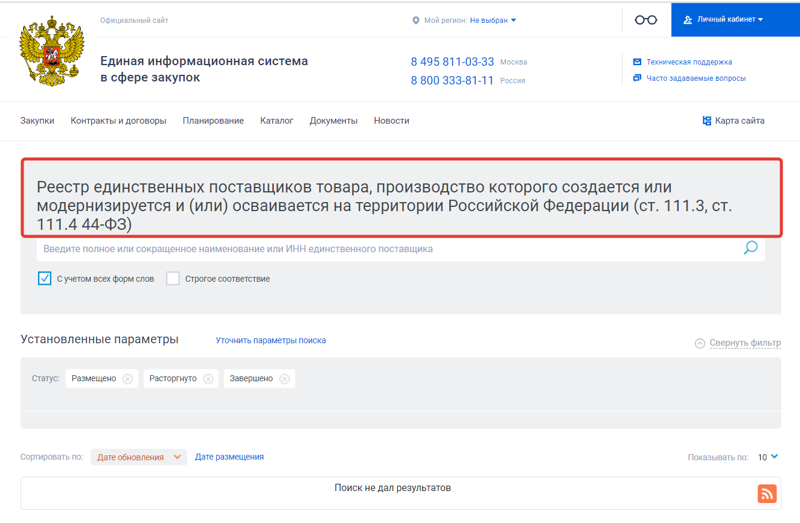Click phone number 8 495 811-03-33
This screenshot has width=800, height=523.
[452, 62]
